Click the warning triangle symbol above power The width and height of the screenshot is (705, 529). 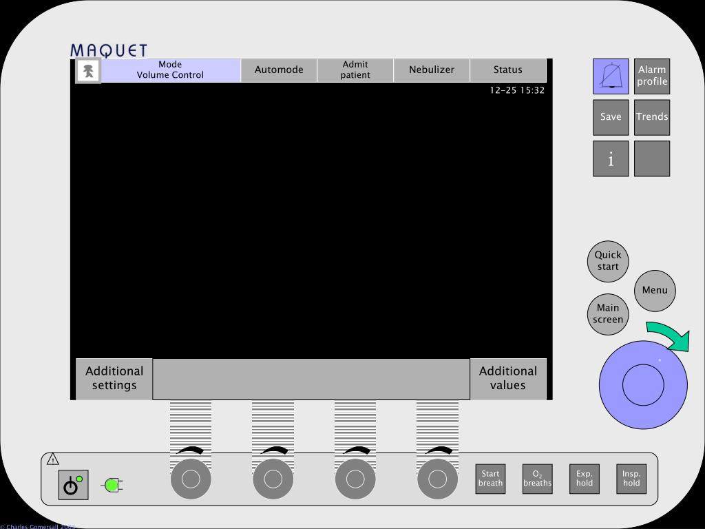click(53, 459)
